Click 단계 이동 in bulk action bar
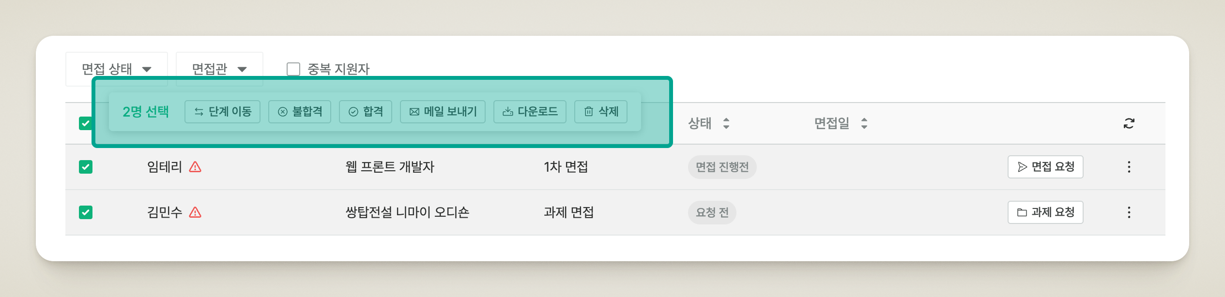This screenshot has width=1225, height=297. coord(222,112)
